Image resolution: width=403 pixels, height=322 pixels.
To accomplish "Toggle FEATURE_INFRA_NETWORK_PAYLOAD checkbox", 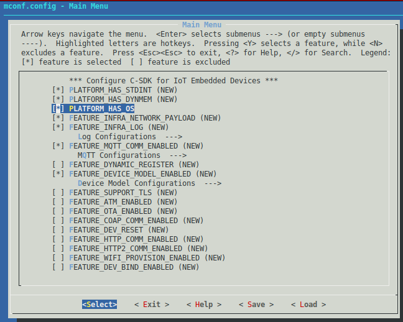I will point(58,118).
